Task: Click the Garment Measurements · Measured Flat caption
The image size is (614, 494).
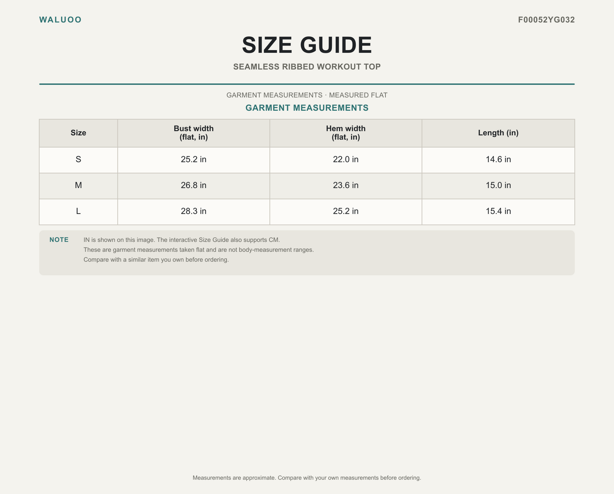Action: click(x=307, y=95)
